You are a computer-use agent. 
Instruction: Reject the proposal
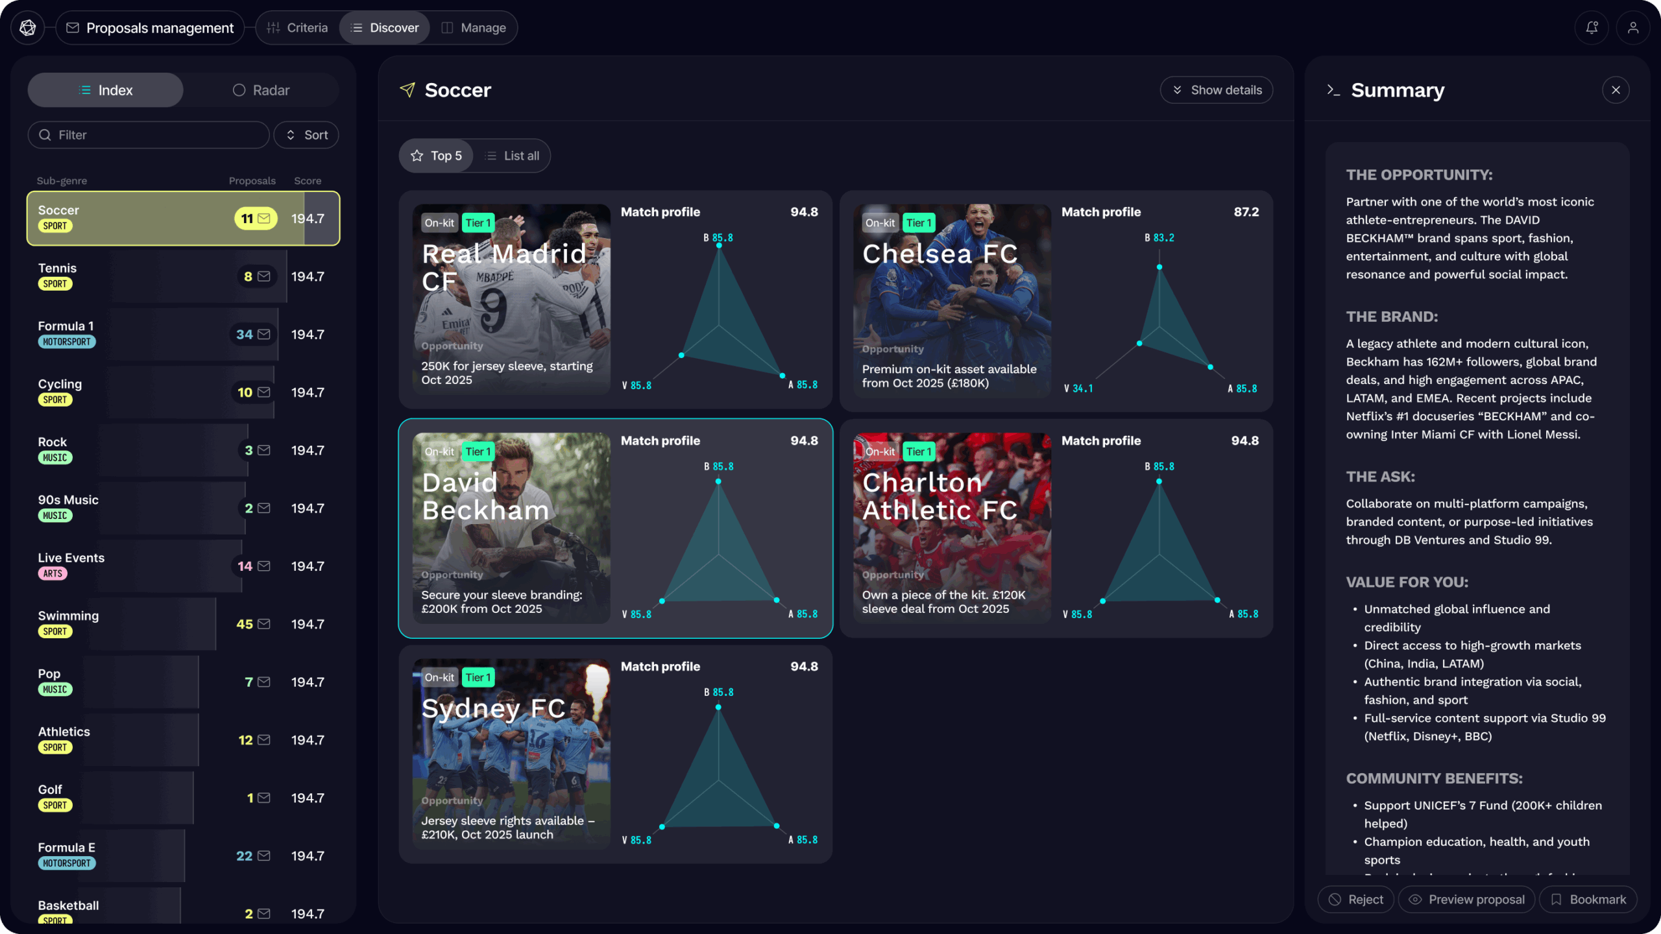pyautogui.click(x=1355, y=900)
